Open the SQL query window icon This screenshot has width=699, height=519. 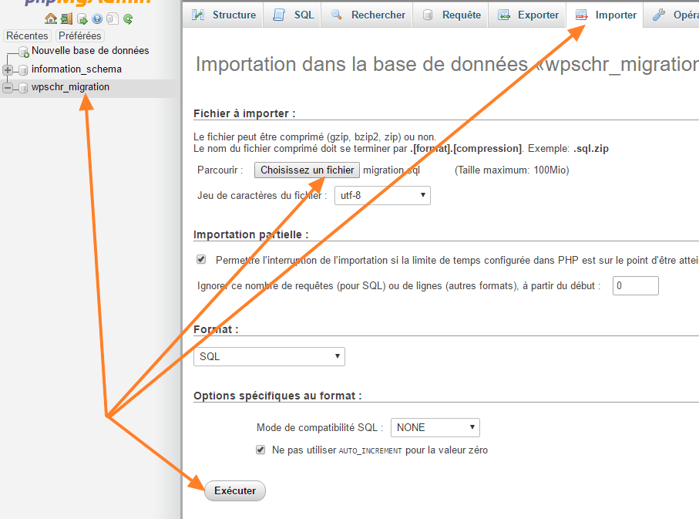click(x=82, y=19)
